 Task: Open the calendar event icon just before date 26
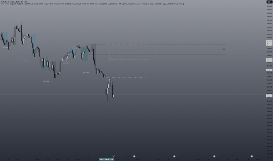[214, 156]
